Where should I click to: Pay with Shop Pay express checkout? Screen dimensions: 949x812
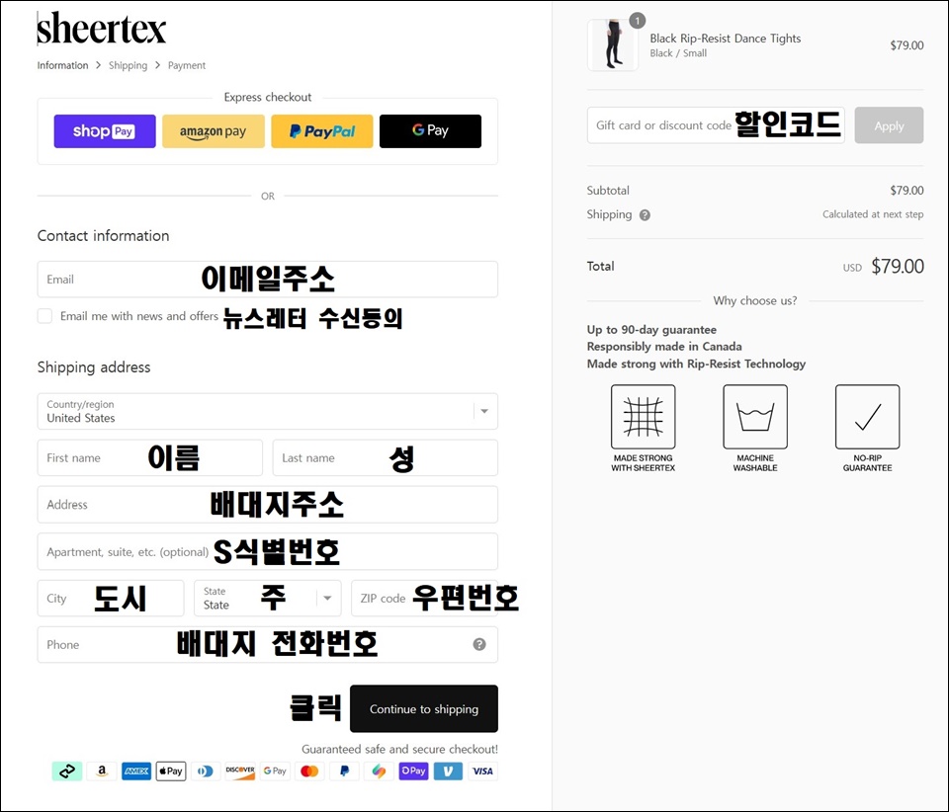(105, 131)
